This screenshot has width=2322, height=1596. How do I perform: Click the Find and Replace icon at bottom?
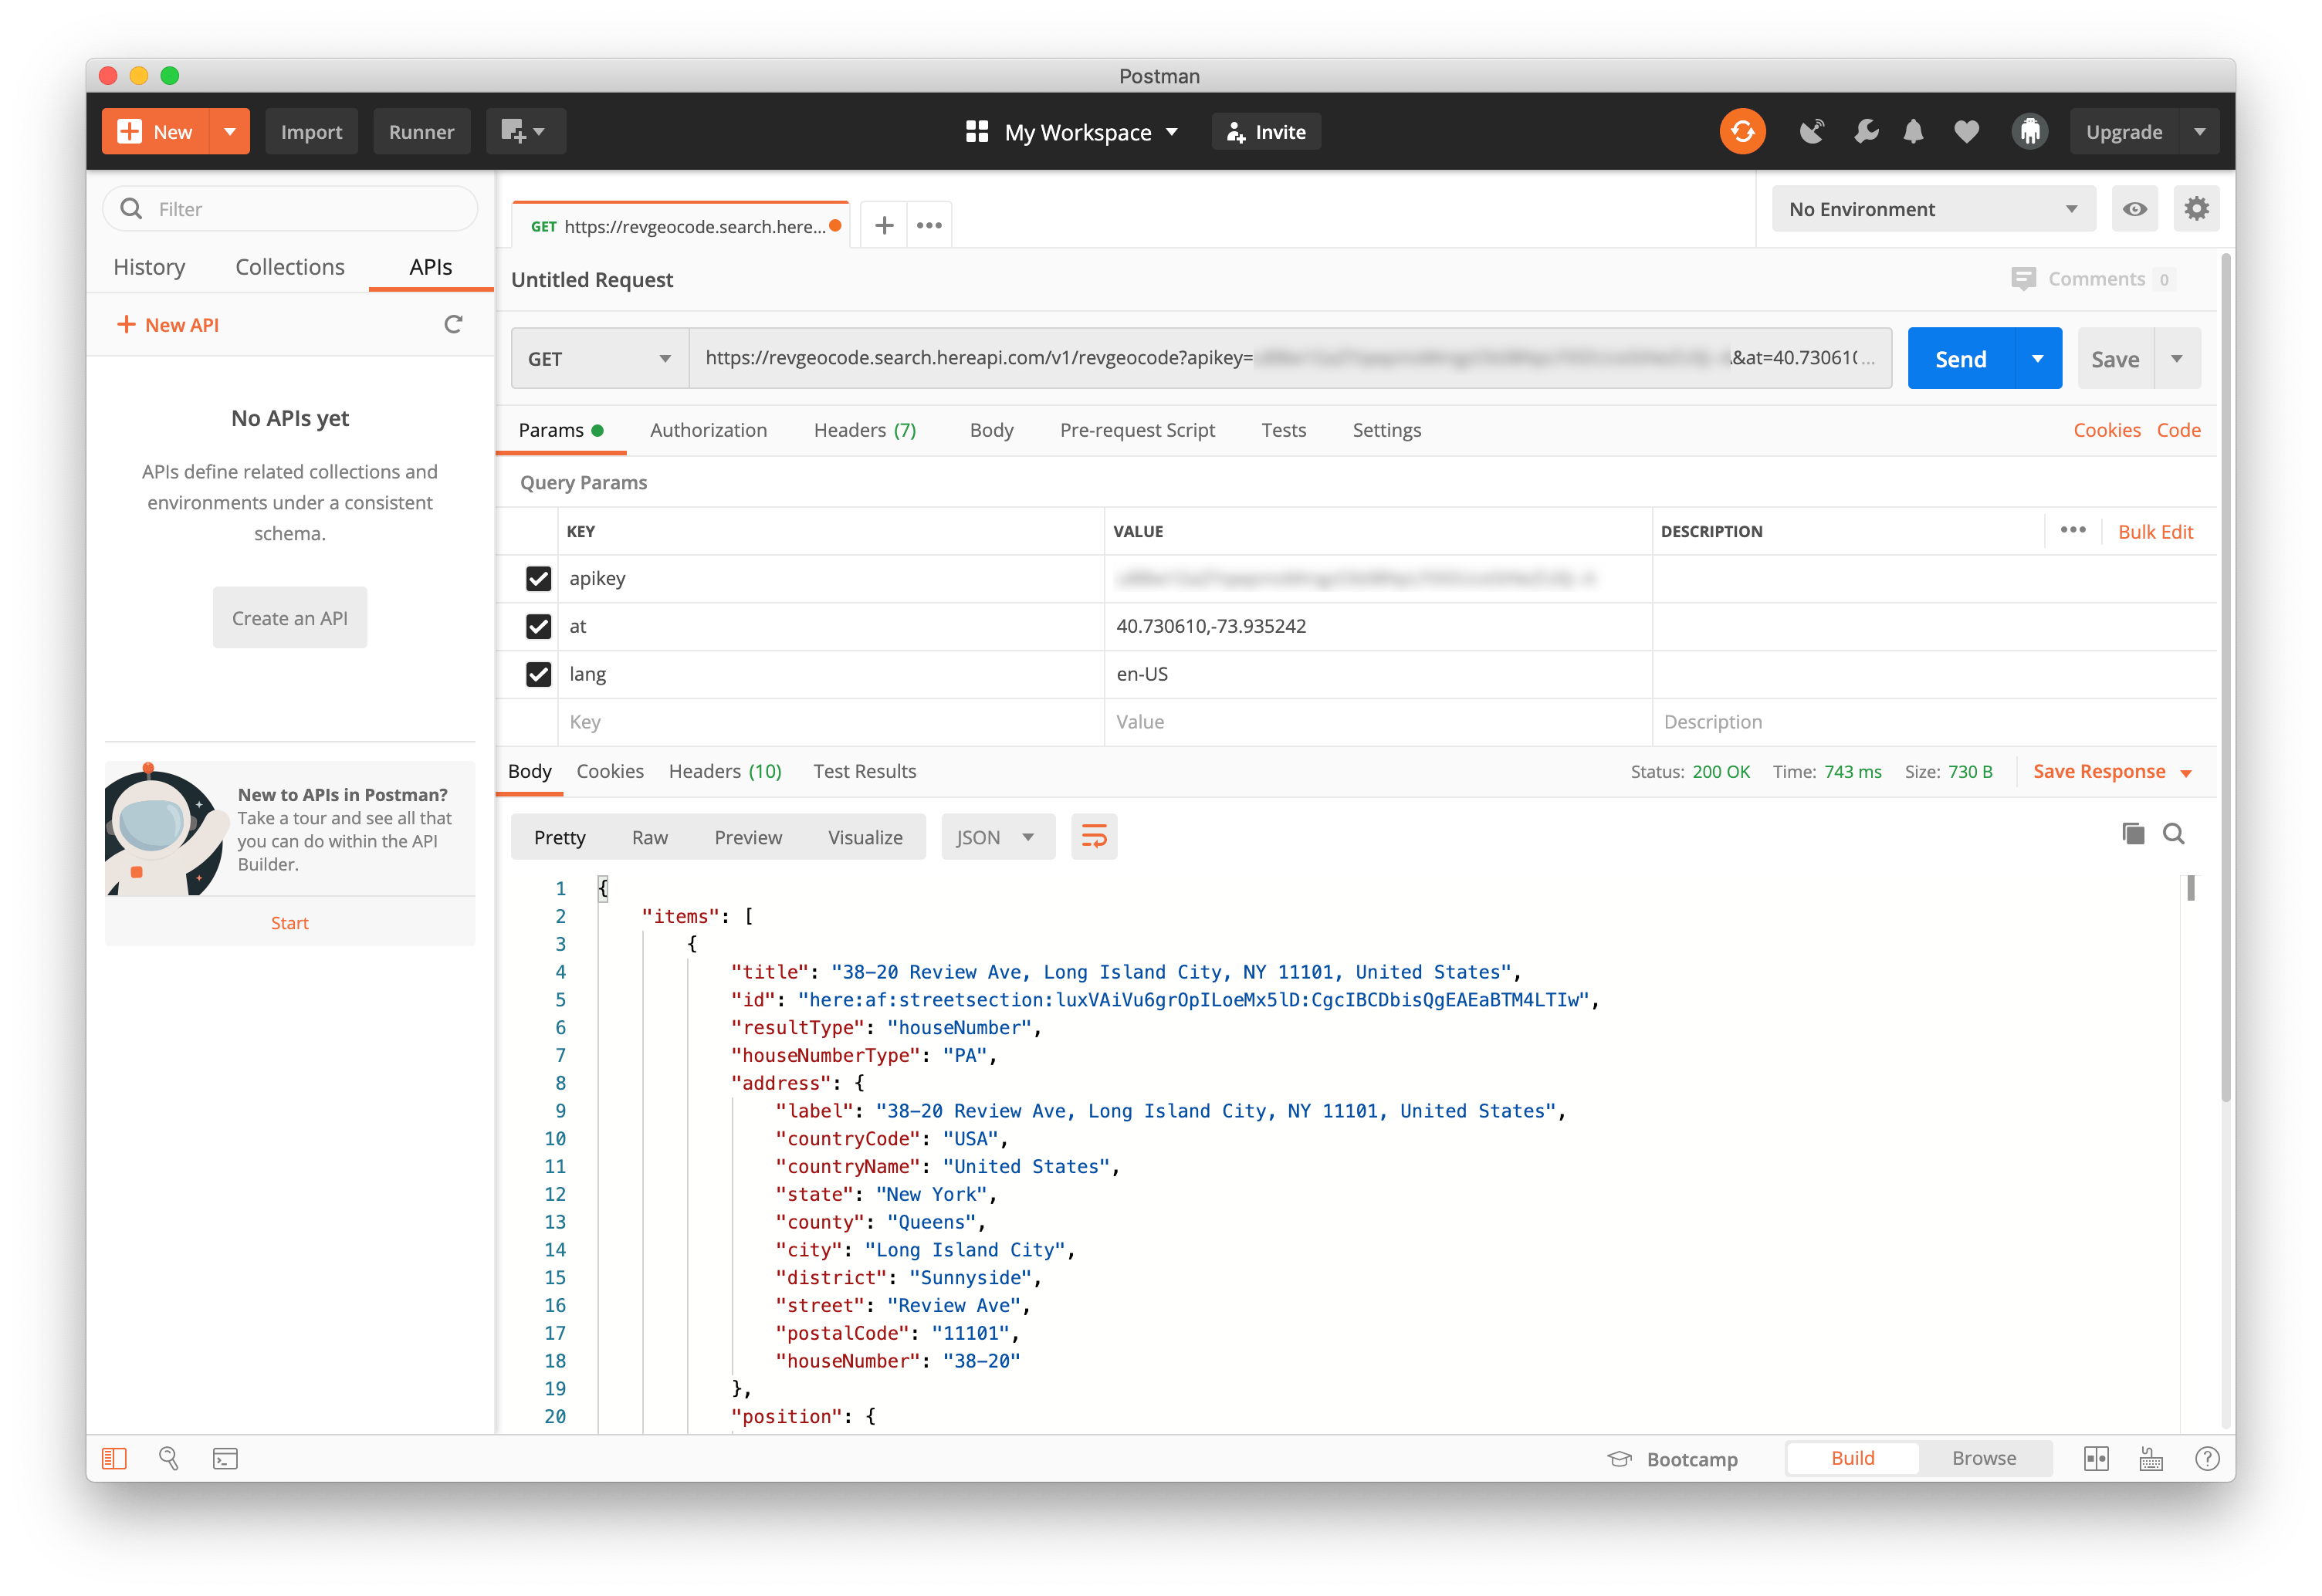pyautogui.click(x=169, y=1459)
